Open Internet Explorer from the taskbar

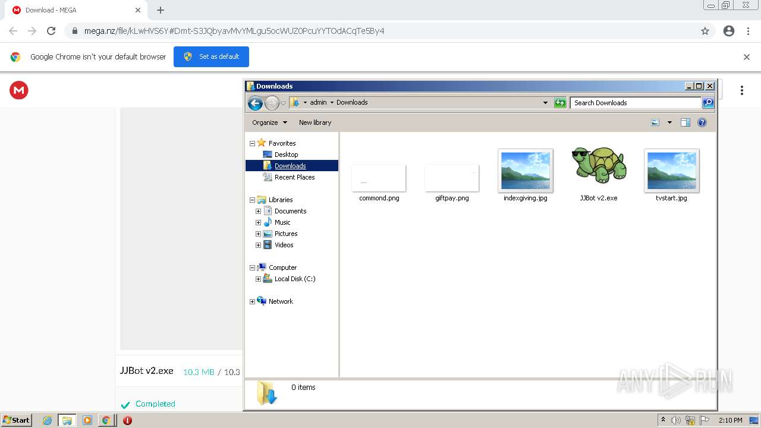click(x=48, y=420)
